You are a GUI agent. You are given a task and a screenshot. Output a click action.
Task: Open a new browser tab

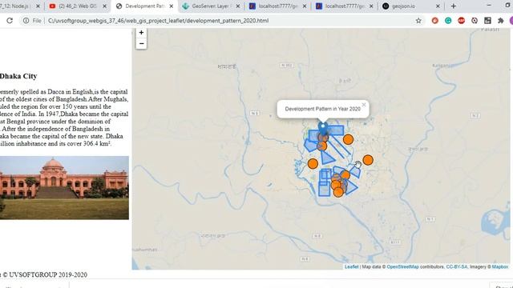click(x=454, y=6)
